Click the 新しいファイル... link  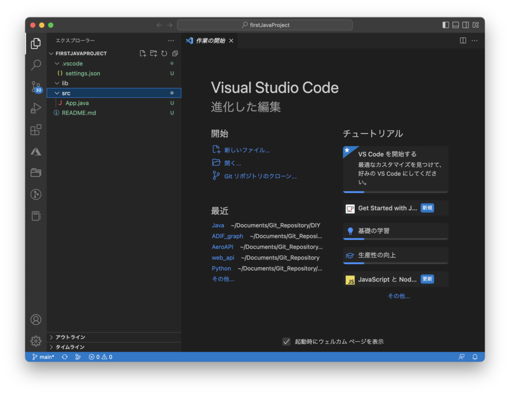coord(247,150)
